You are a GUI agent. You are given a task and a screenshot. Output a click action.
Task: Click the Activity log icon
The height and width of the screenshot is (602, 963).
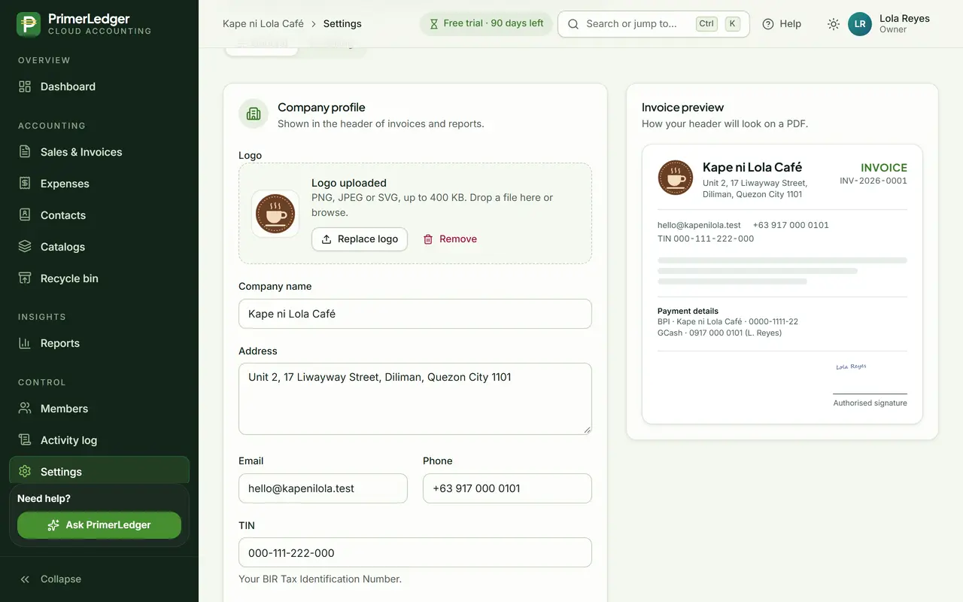[x=25, y=440]
